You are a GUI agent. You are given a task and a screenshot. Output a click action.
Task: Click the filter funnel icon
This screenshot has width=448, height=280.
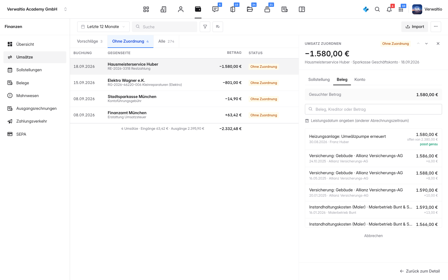click(x=205, y=27)
